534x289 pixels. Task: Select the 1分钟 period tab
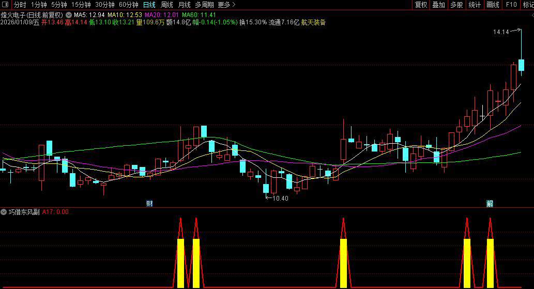point(39,5)
